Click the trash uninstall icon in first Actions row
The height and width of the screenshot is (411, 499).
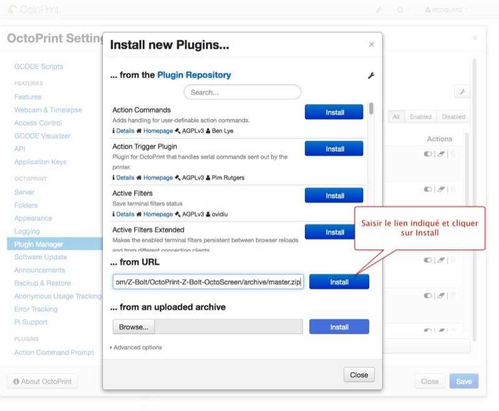click(x=453, y=154)
